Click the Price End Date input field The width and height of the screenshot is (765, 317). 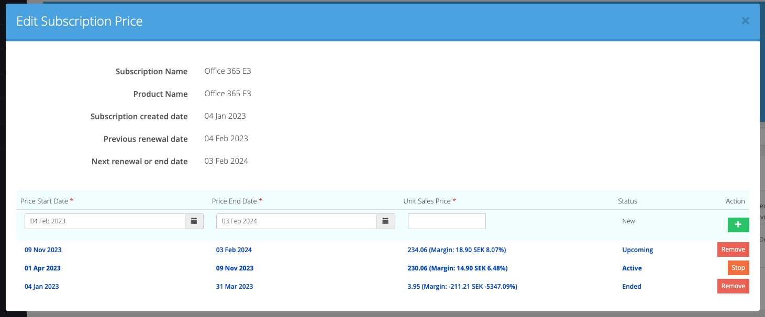click(x=296, y=221)
